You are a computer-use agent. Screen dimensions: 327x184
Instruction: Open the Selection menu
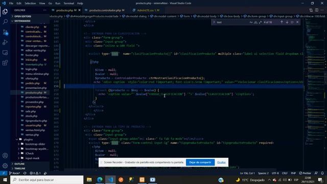click(x=30, y=4)
